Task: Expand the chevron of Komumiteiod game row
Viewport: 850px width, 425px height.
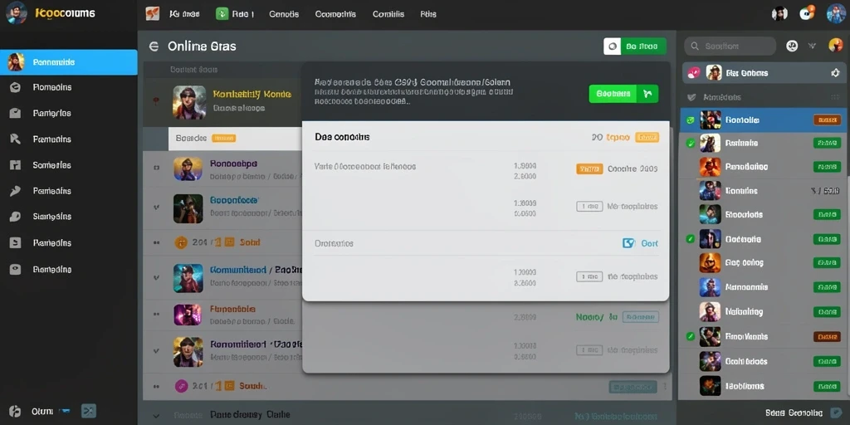Action: pos(157,277)
